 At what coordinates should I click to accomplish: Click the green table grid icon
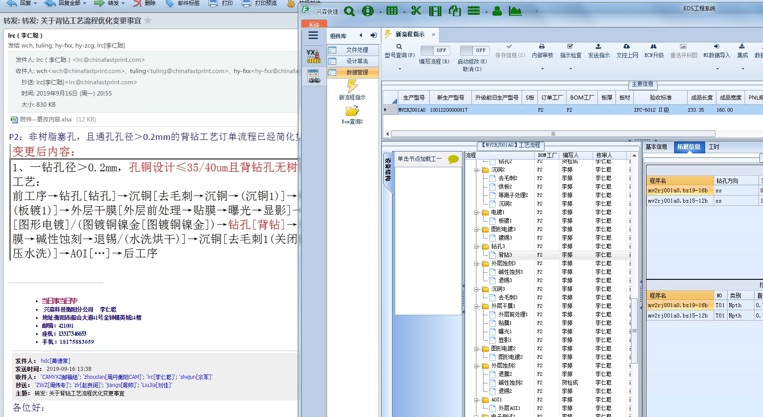(x=392, y=11)
